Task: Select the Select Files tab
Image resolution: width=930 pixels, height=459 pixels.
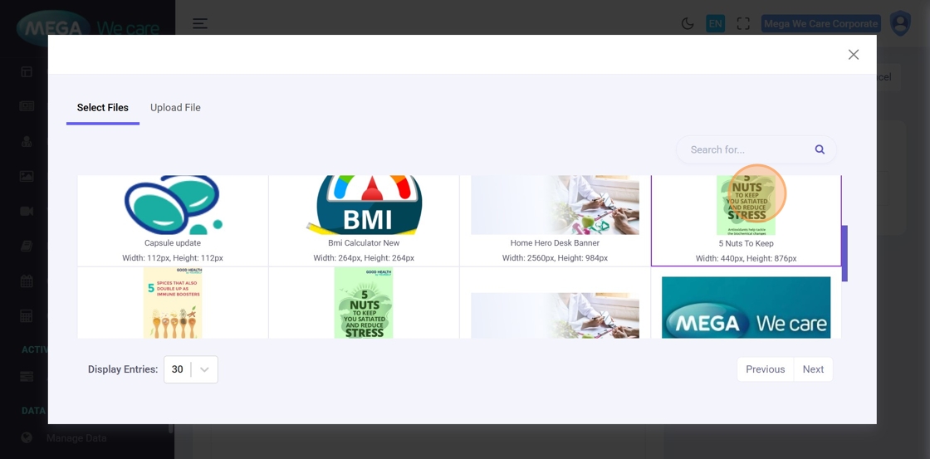Action: 103,107
